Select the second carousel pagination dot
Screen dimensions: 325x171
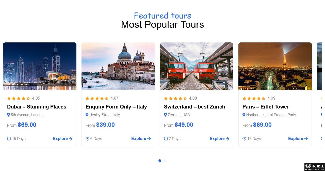click(x=165, y=161)
